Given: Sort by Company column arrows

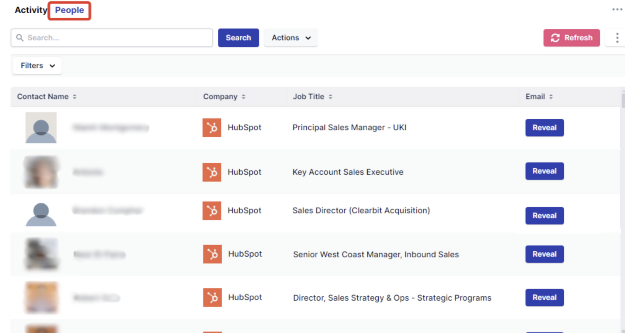Looking at the screenshot, I should pos(243,97).
